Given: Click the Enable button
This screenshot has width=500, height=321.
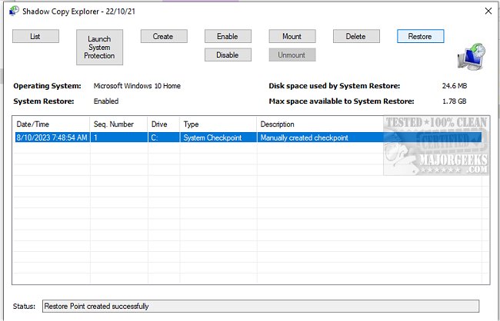Looking at the screenshot, I should (227, 36).
